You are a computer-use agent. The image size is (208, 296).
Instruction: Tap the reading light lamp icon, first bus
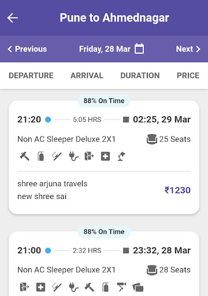(121, 156)
